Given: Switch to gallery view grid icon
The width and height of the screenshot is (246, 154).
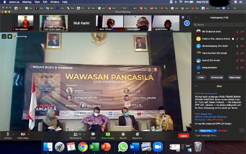Looking at the screenshot, I should point(183,18).
